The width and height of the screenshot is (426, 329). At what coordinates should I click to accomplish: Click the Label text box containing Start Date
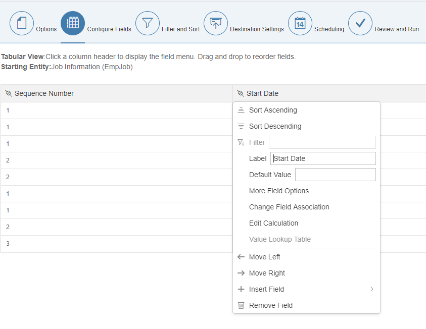(323, 158)
